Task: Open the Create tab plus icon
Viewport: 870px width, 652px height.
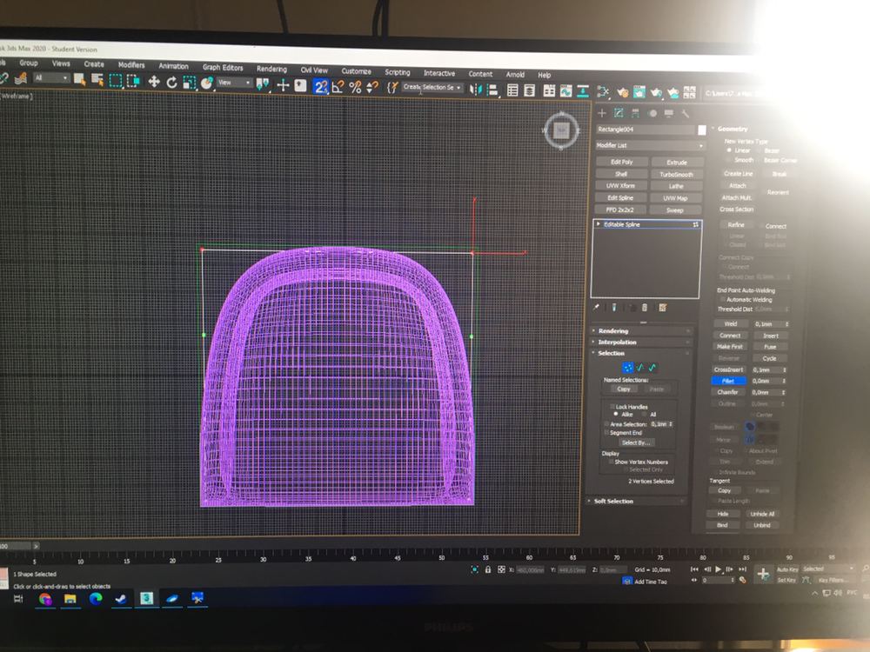Action: [601, 113]
